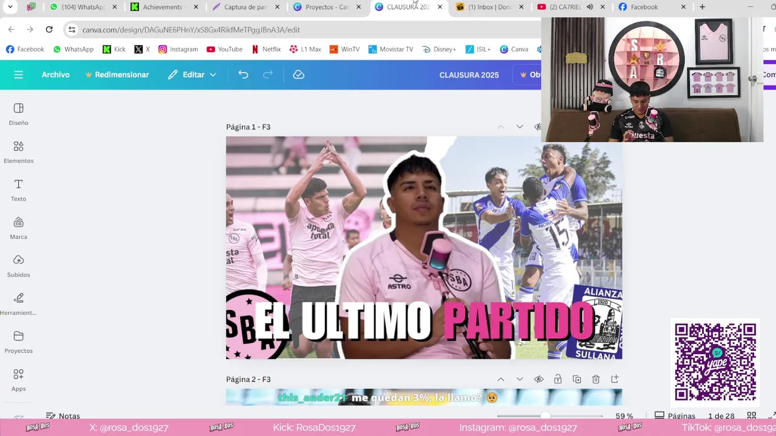This screenshot has width=776, height=436.
Task: Mute the (2) CA7RIEL YouTube tab
Action: tap(590, 7)
